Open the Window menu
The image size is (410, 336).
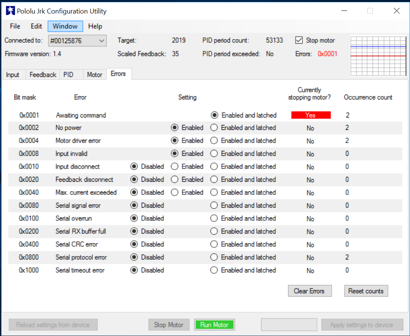(65, 26)
